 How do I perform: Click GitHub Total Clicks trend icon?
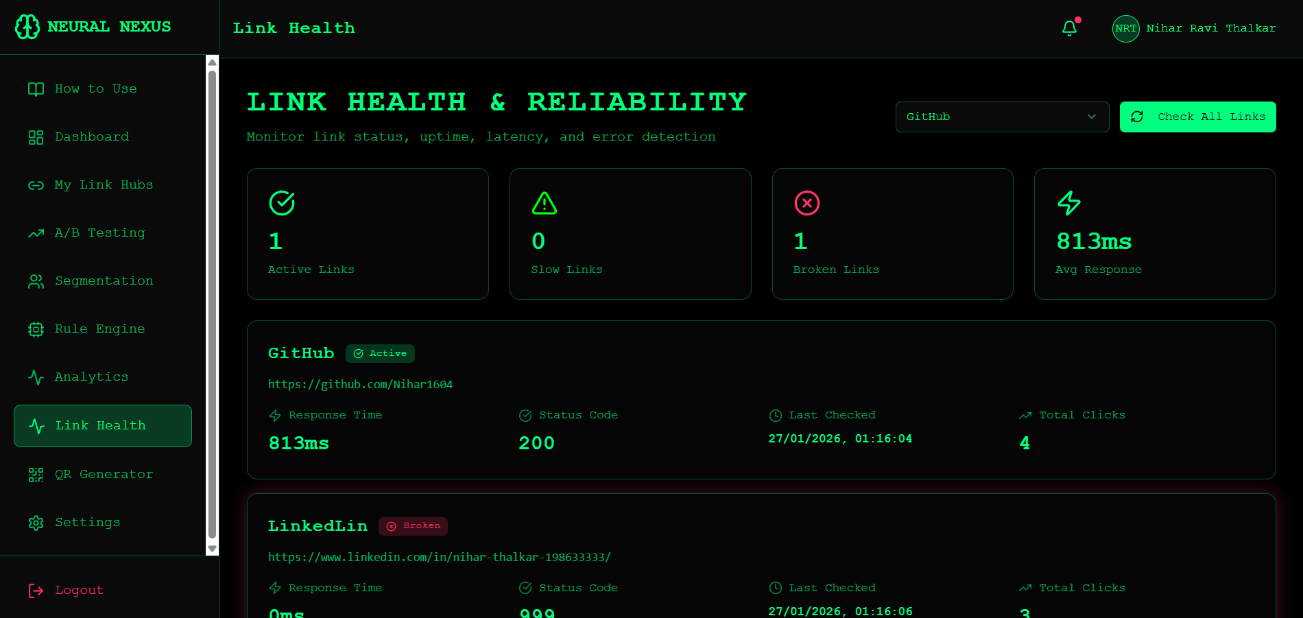coord(1025,416)
